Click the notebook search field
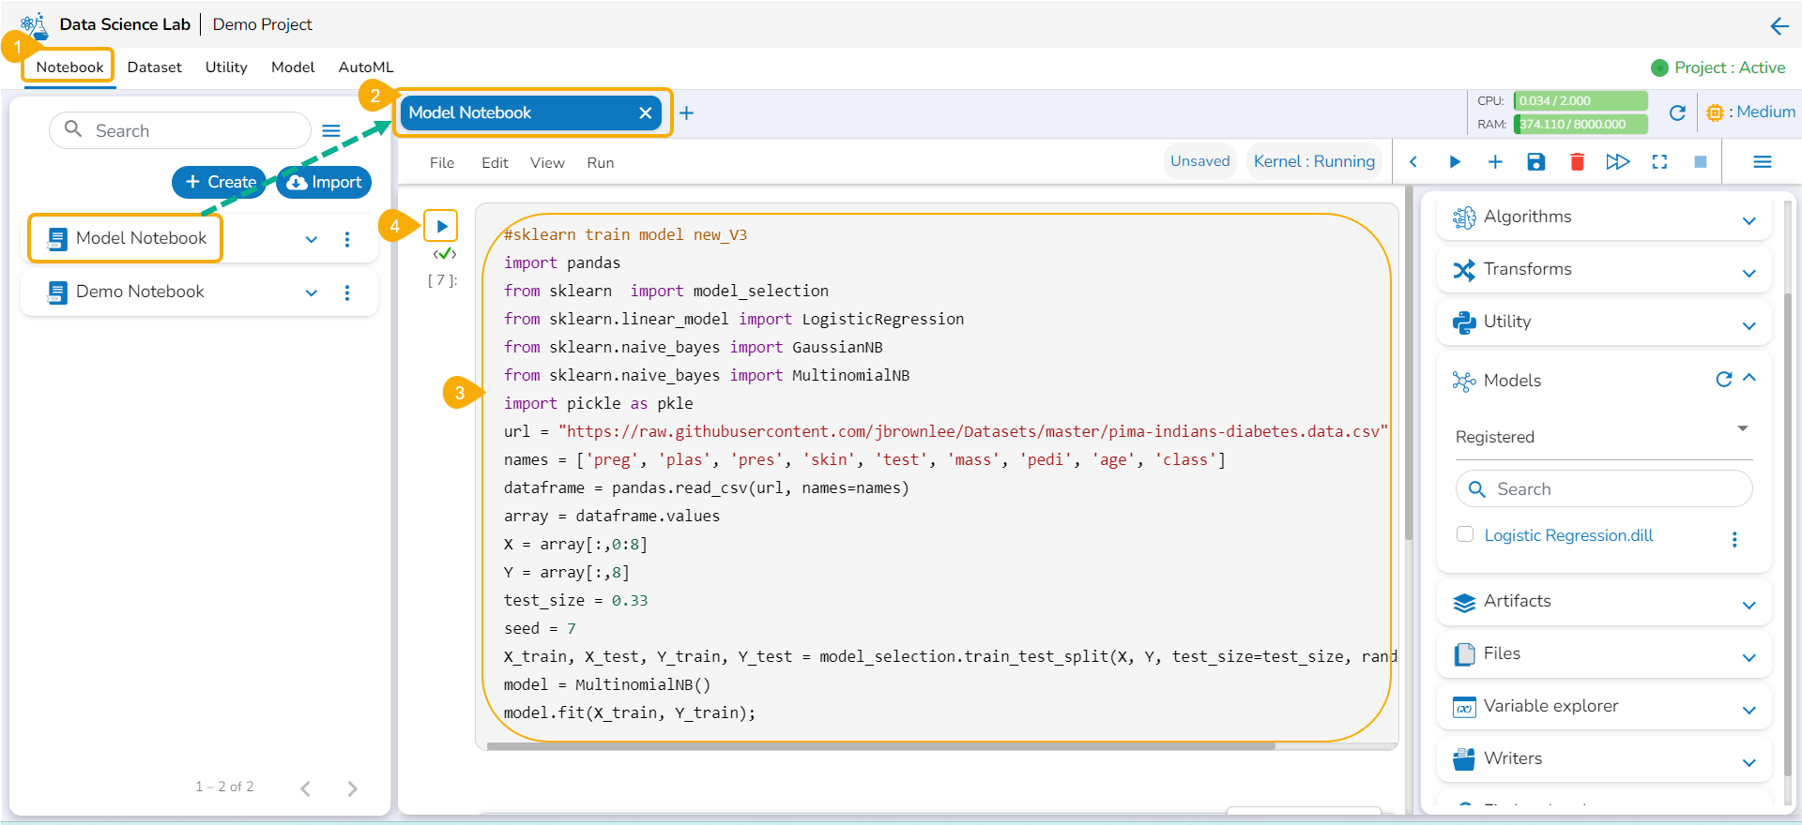 click(188, 131)
